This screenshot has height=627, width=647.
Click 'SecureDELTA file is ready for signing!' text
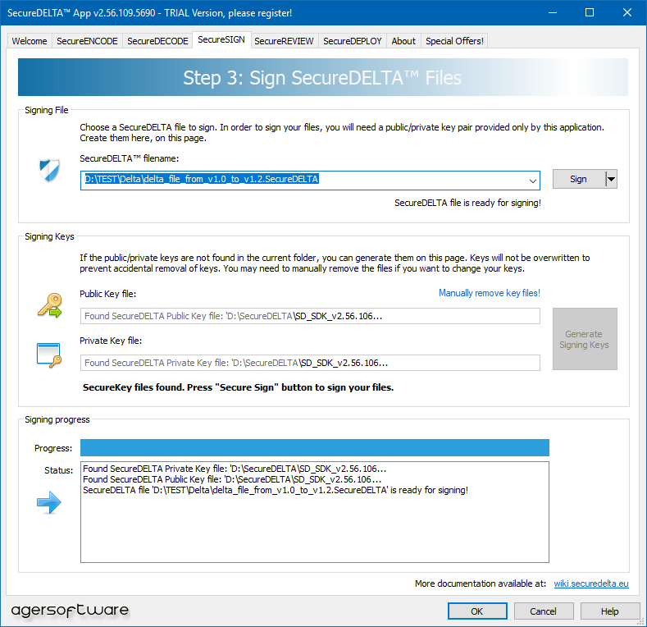[x=467, y=203]
